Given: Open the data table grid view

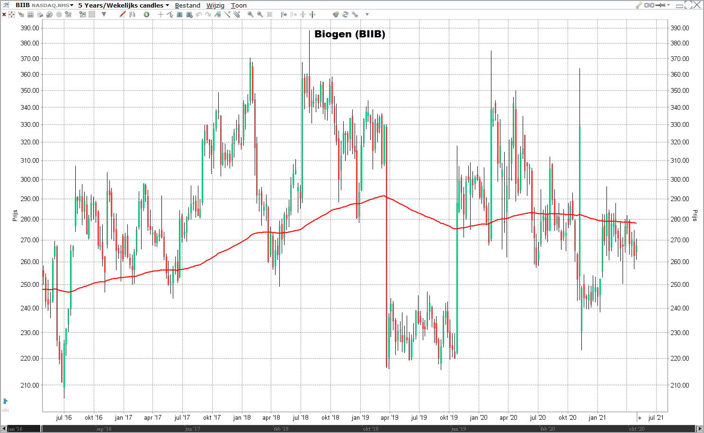Looking at the screenshot, I should click(30, 15).
